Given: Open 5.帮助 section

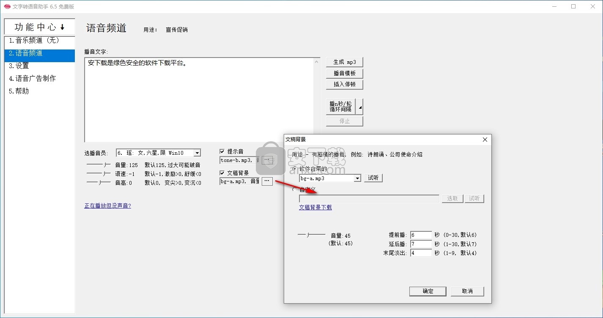Looking at the screenshot, I should point(40,91).
